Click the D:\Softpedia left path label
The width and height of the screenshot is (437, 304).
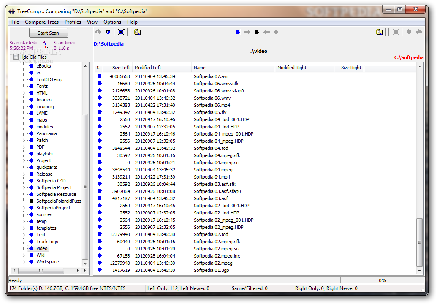coord(109,44)
